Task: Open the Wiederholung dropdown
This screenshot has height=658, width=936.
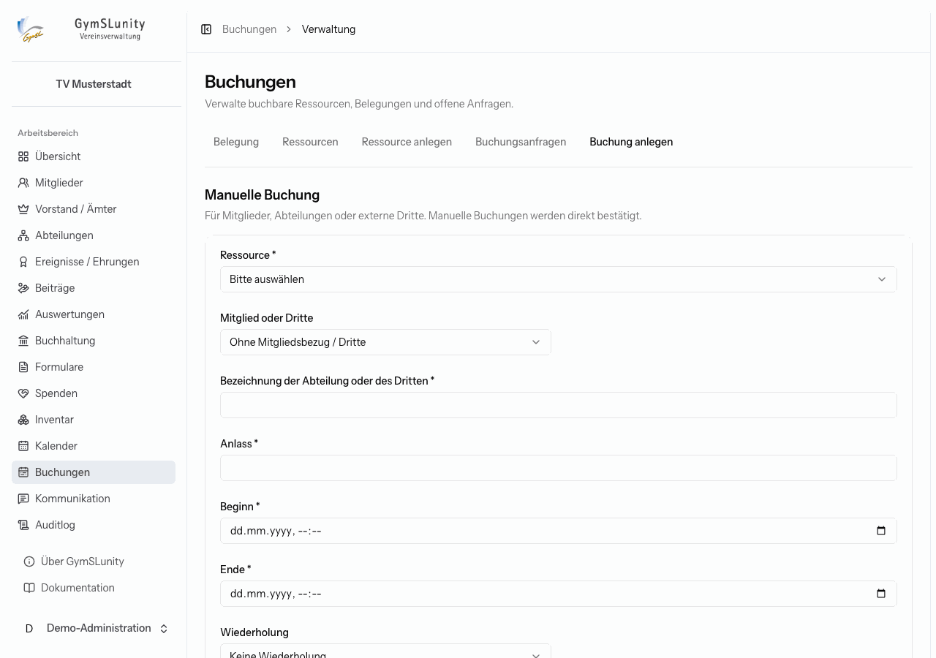Action: (x=385, y=651)
